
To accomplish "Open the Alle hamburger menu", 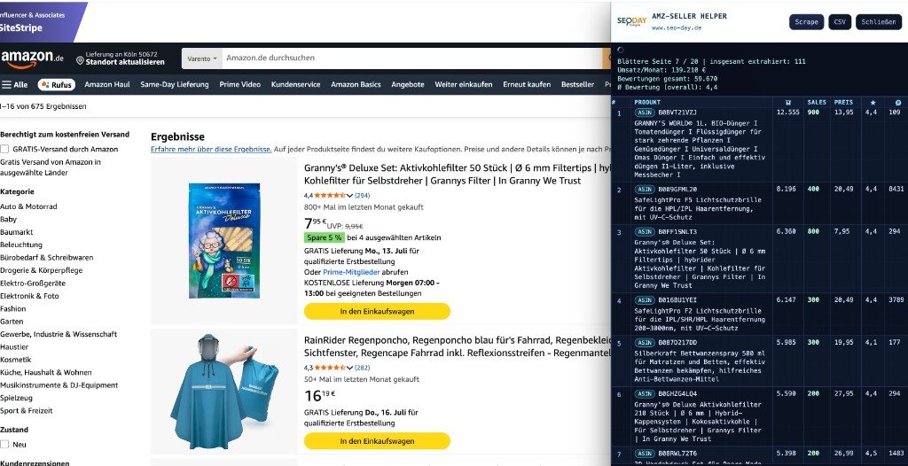I will coord(14,84).
